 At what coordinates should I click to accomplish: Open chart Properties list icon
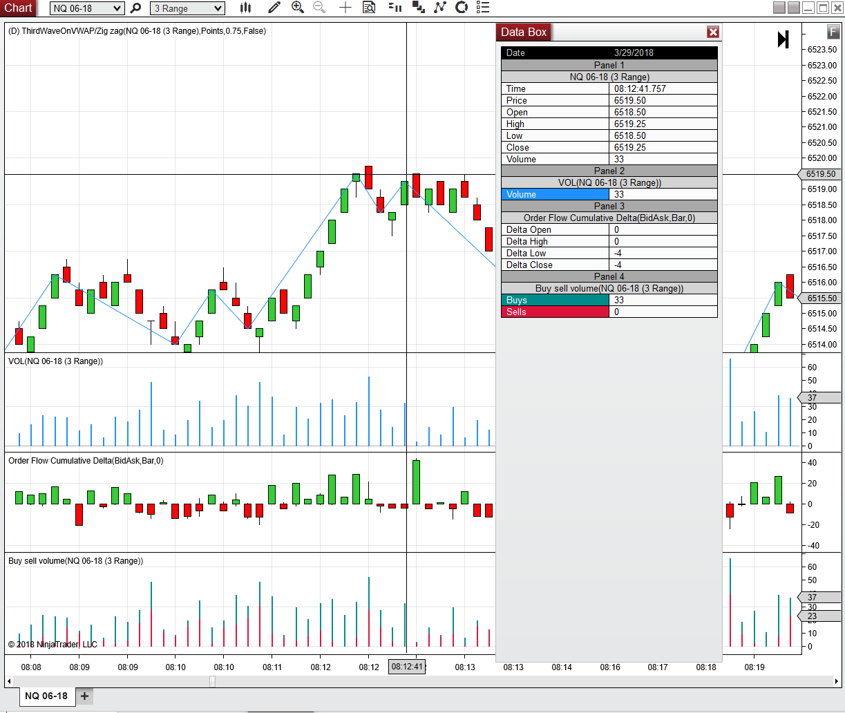[x=483, y=8]
